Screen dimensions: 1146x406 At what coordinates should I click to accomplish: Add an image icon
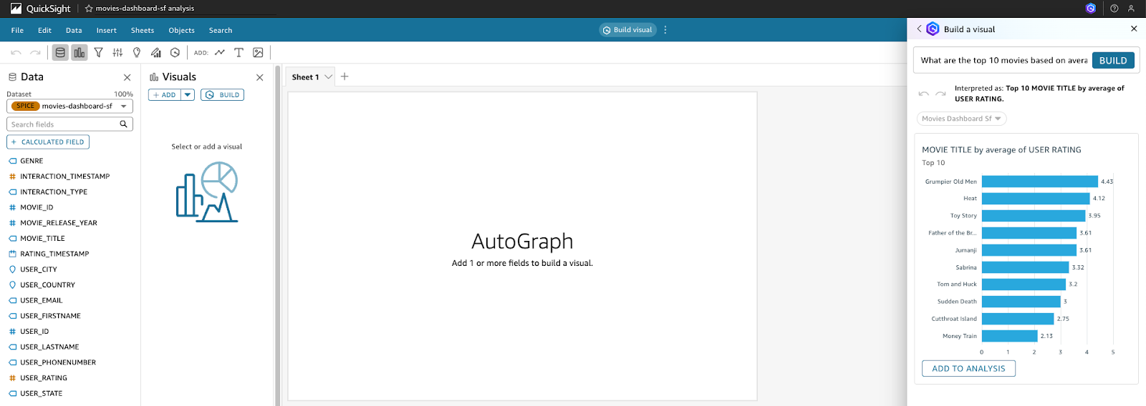click(258, 52)
